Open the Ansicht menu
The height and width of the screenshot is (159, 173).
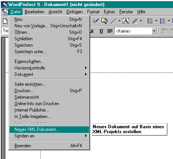pyautogui.click(x=56, y=12)
